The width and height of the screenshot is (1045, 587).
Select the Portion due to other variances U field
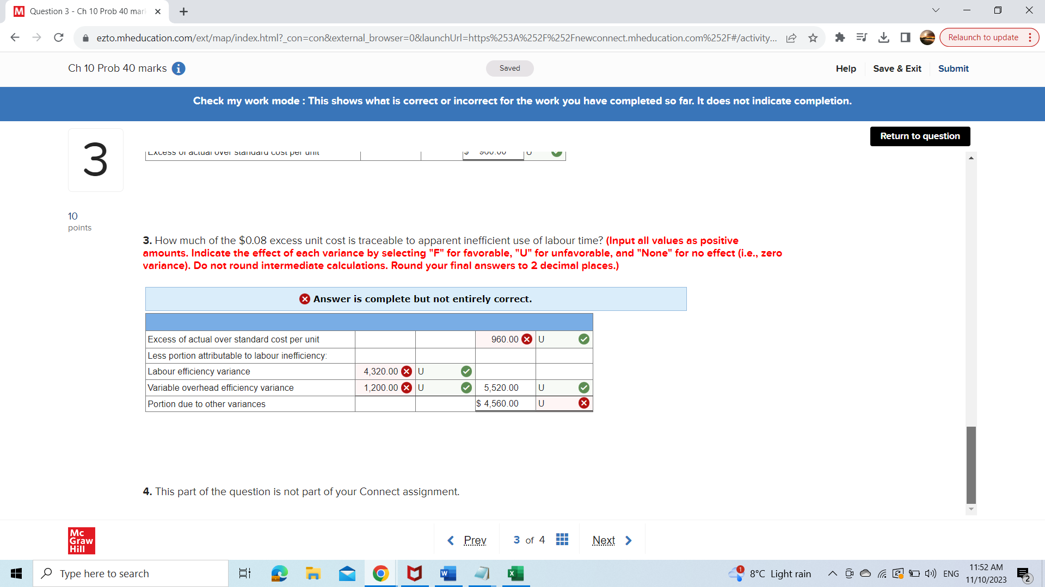tap(555, 403)
